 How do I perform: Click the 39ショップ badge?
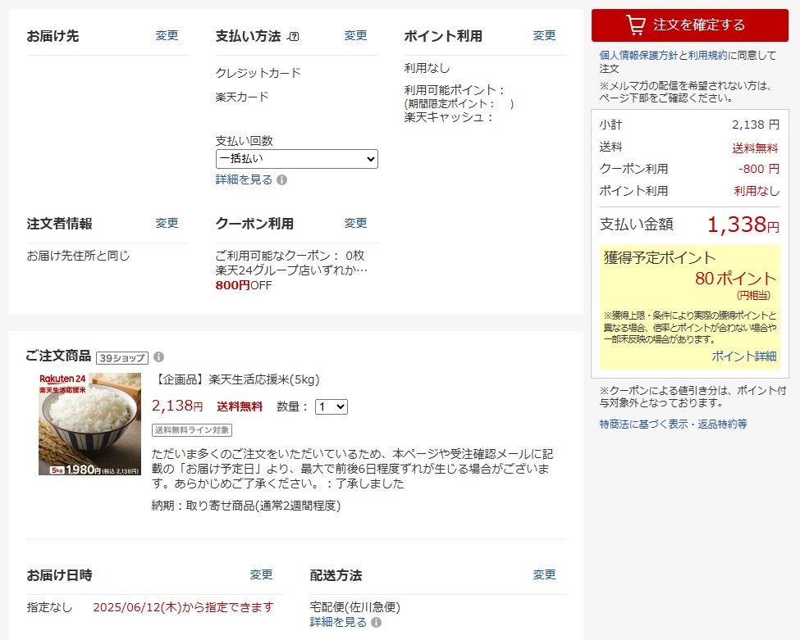pyautogui.click(x=122, y=358)
